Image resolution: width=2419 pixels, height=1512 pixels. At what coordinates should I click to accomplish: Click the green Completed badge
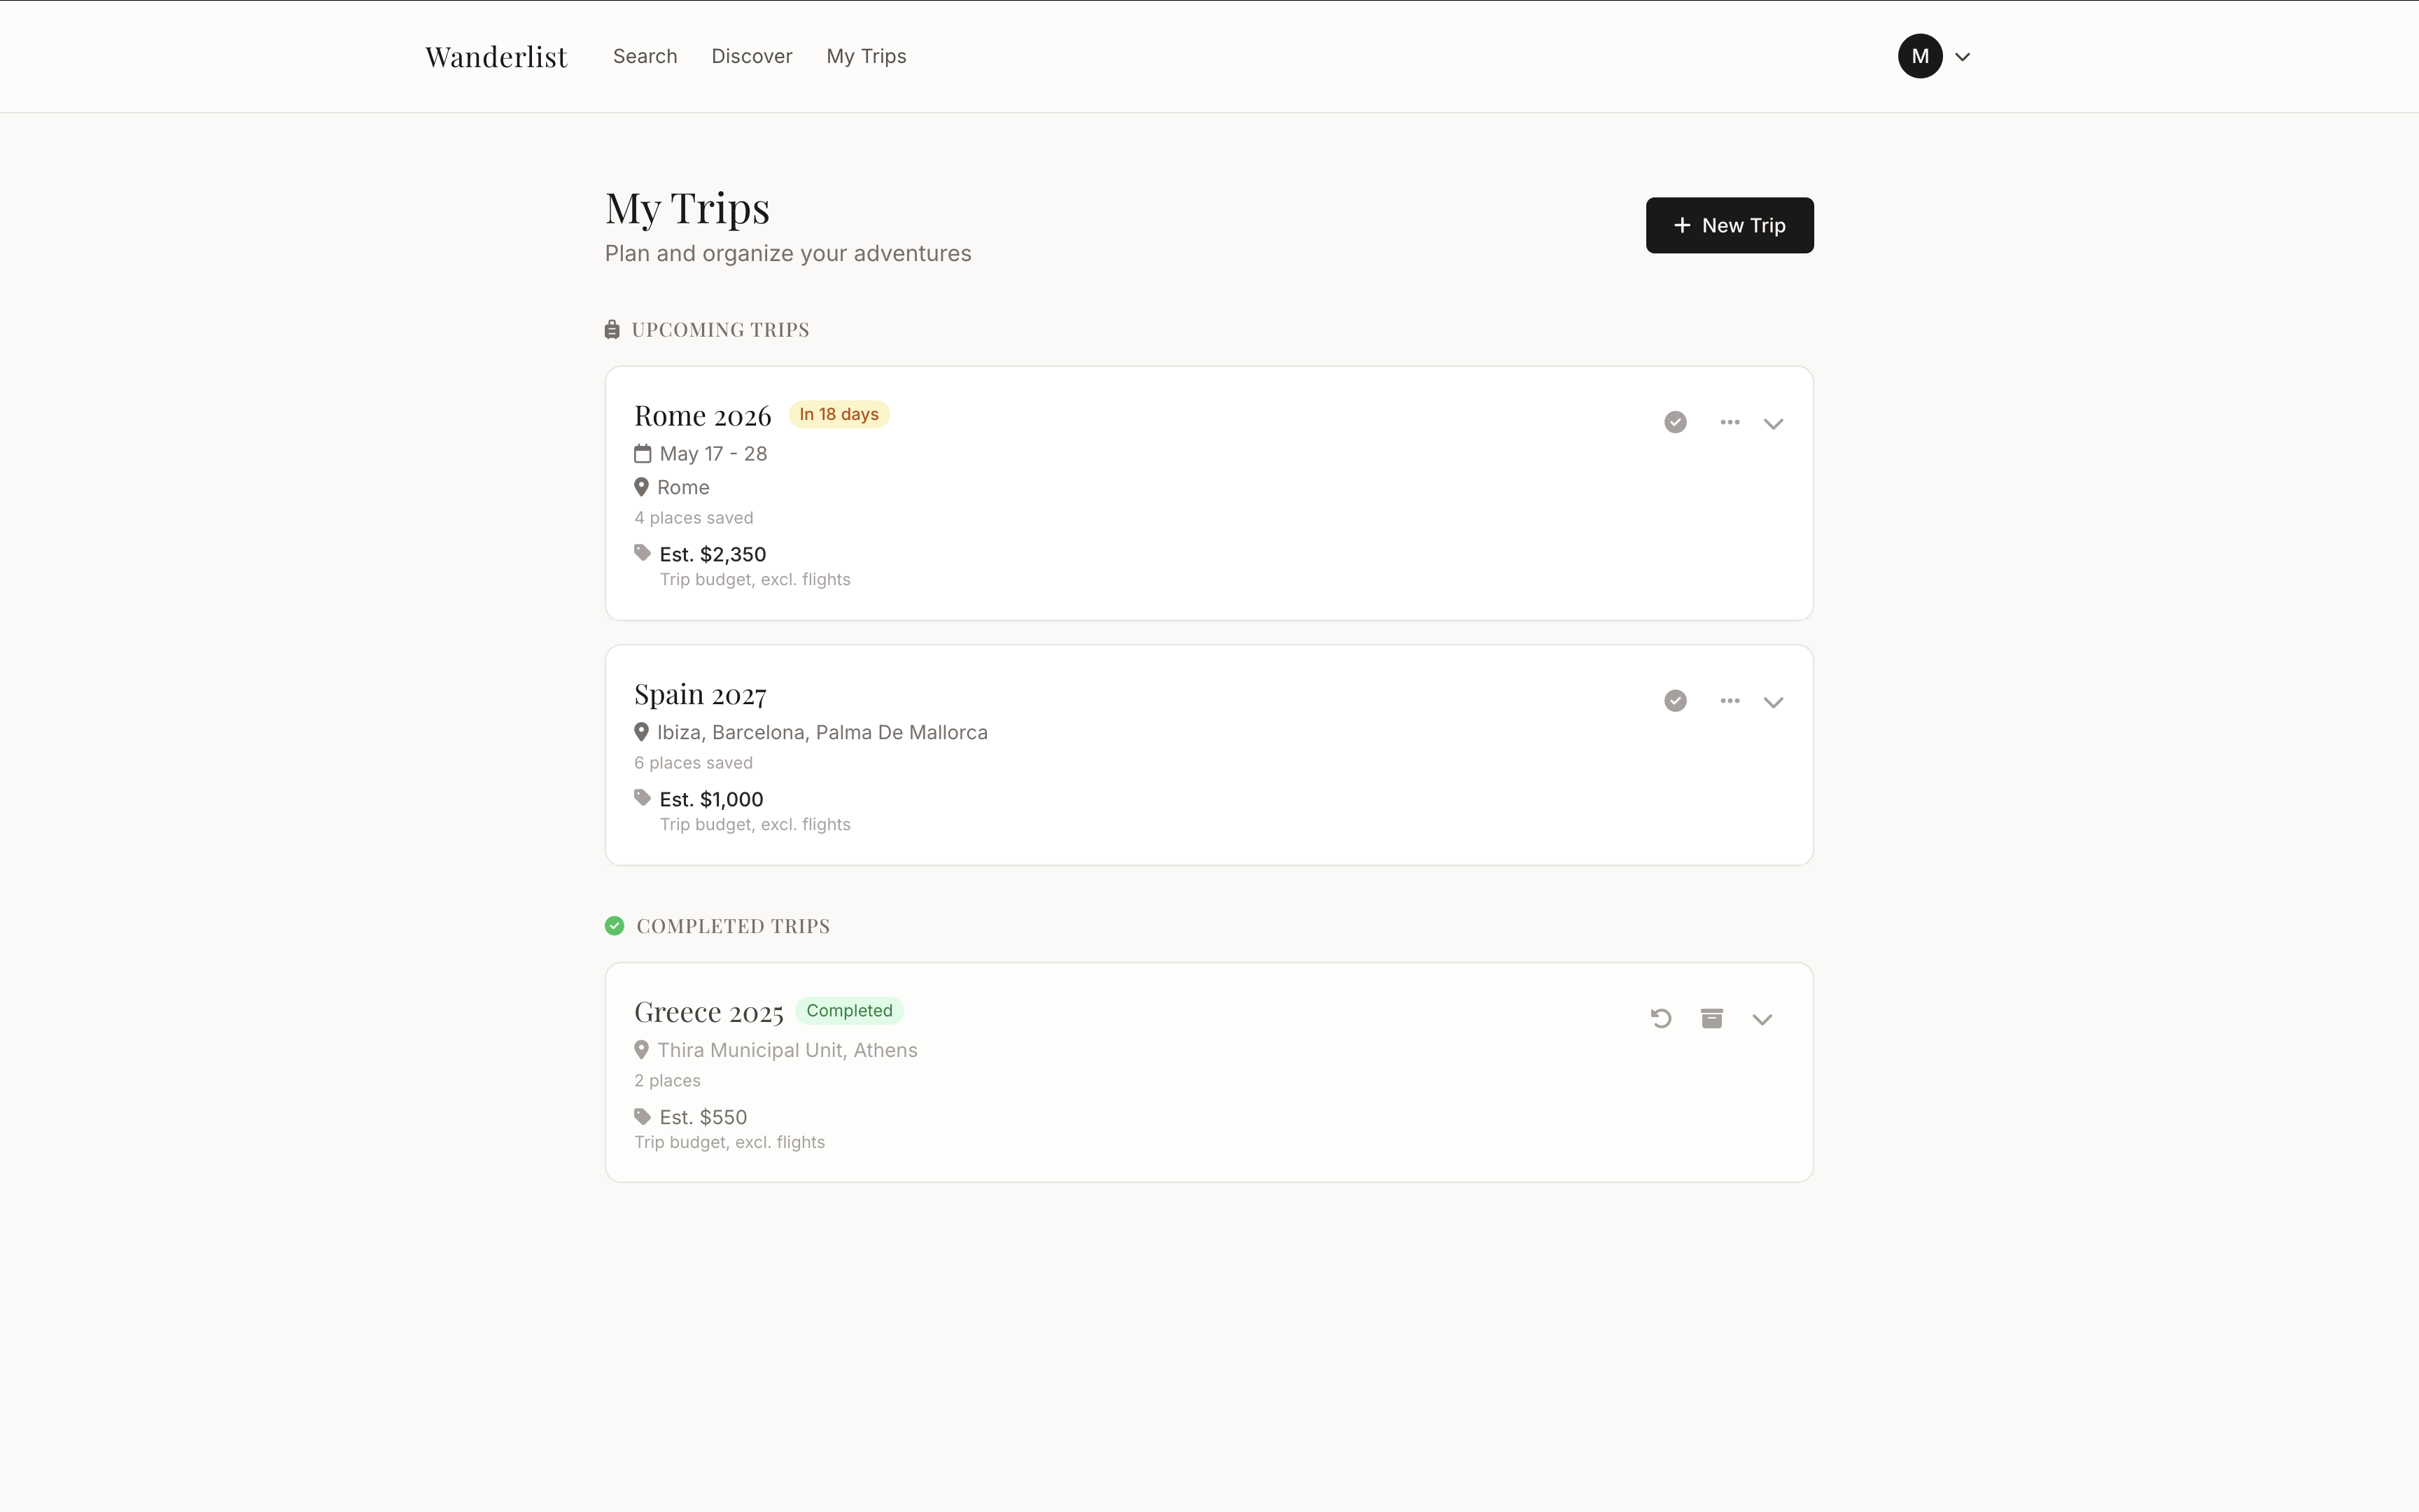[850, 1010]
